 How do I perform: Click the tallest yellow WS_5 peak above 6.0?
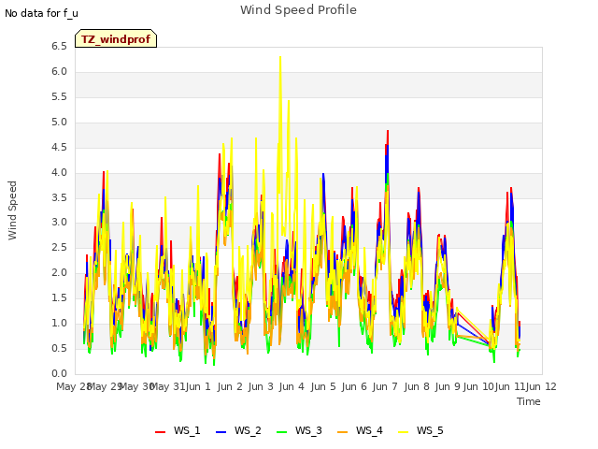click(x=280, y=57)
